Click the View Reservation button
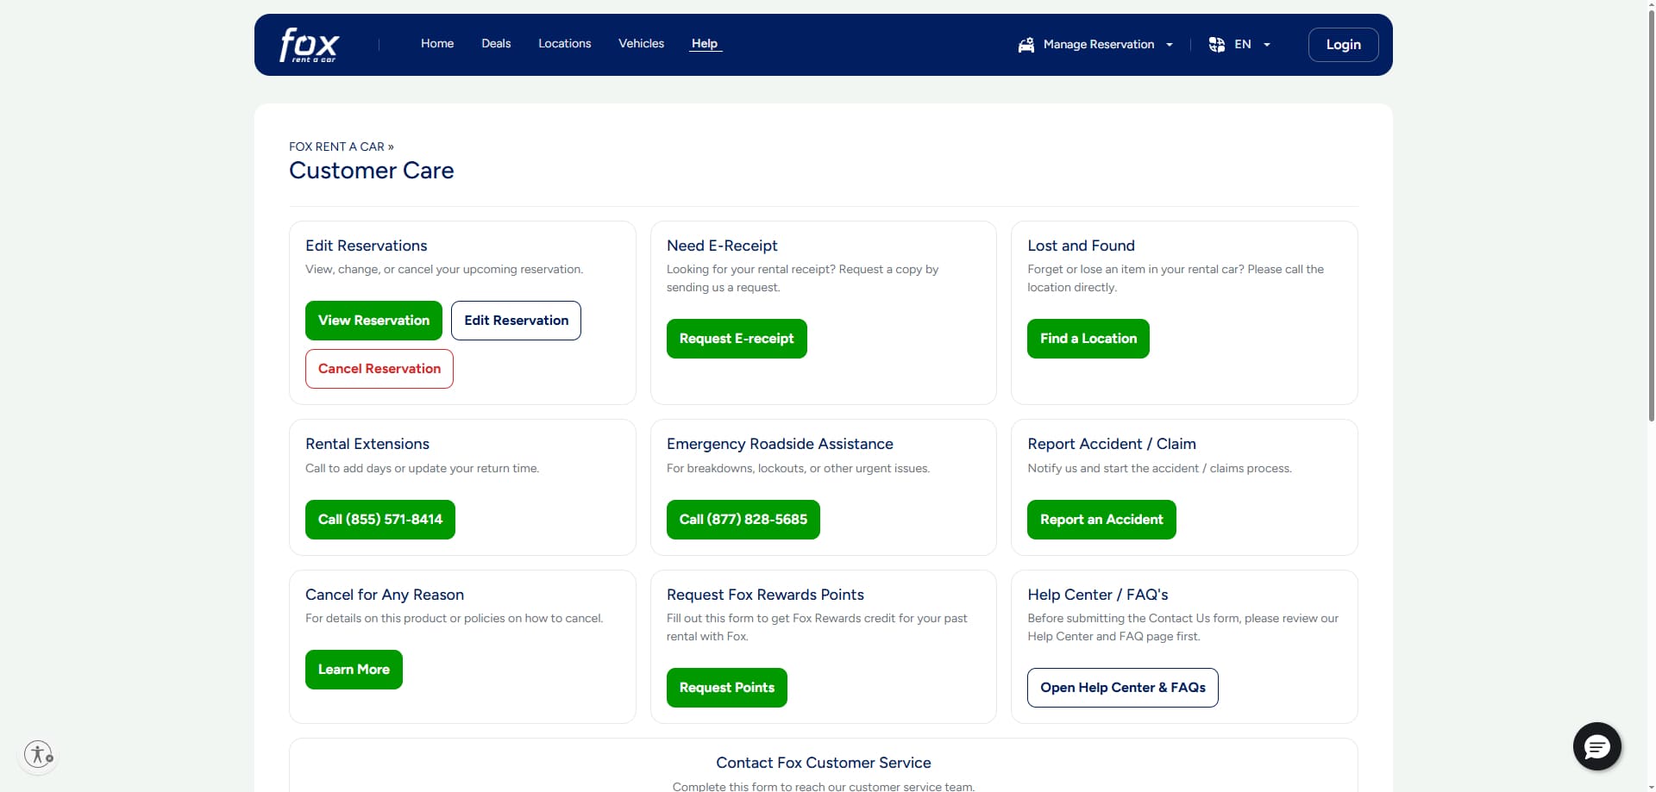 373,321
